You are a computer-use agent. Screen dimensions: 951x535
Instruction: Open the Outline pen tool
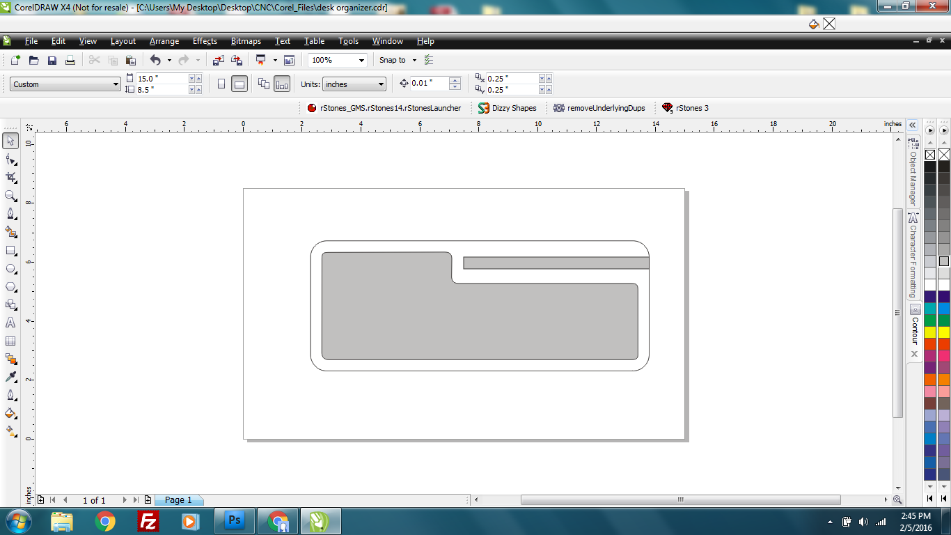10,395
